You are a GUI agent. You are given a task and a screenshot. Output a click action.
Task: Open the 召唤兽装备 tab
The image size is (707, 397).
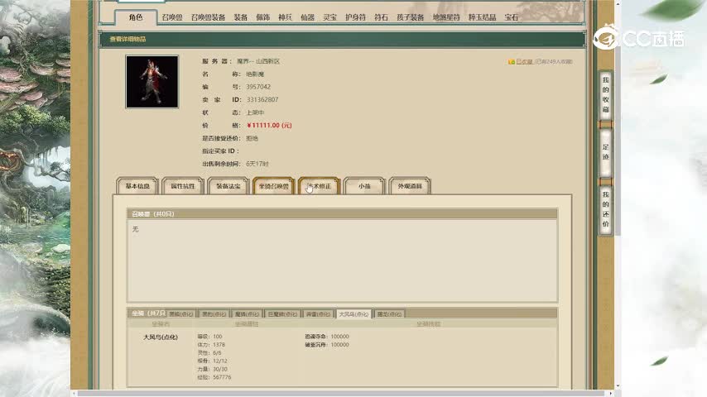pos(208,17)
